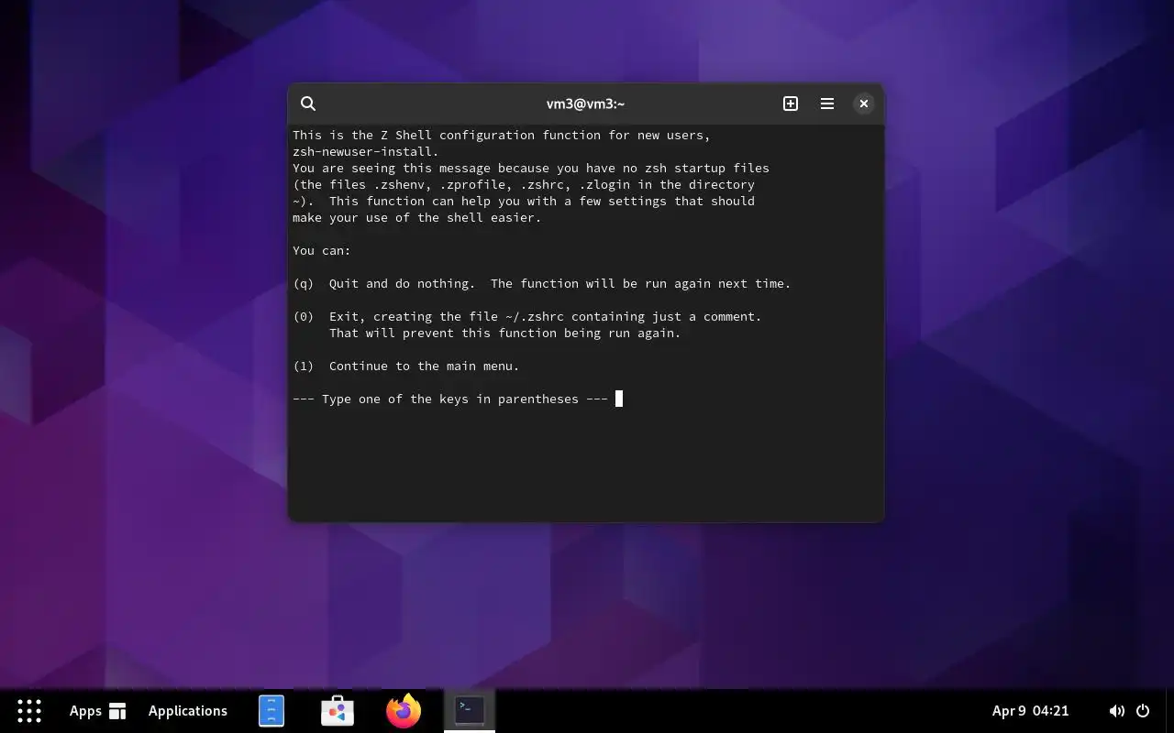Open the volume icon in tray
Image resolution: width=1174 pixels, height=733 pixels.
click(x=1116, y=711)
